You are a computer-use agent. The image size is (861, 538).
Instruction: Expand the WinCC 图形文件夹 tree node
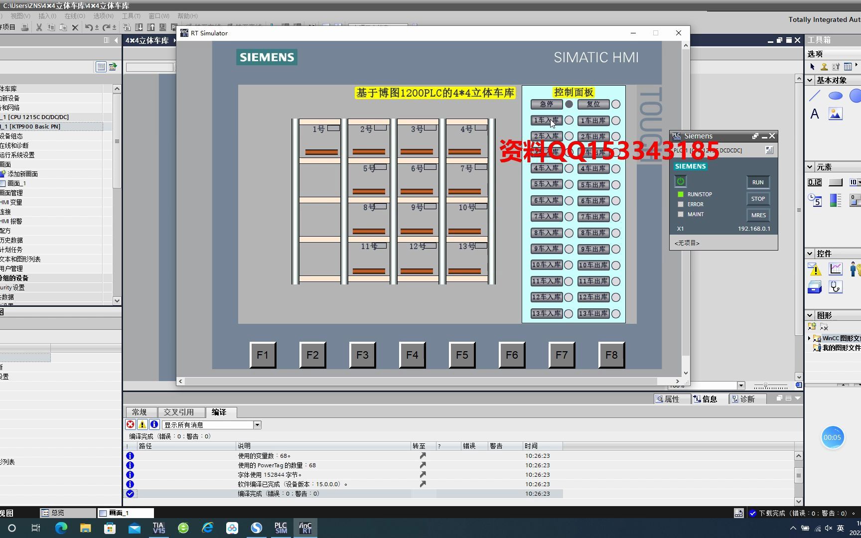tap(809, 338)
